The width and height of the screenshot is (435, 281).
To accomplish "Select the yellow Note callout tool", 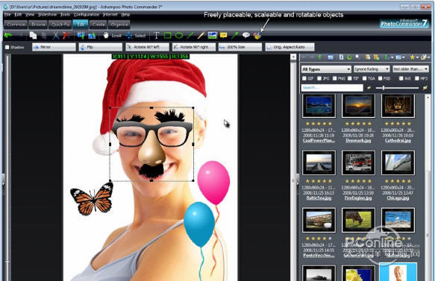I will (x=223, y=35).
